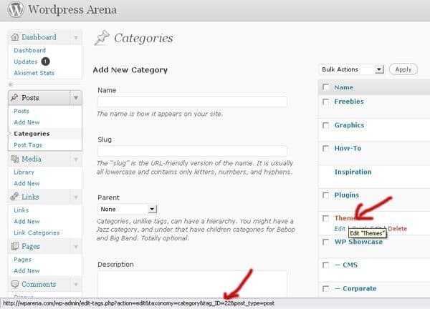The image size is (430, 309).
Task: Click the Comments speech bubble icon
Action: [x=14, y=284]
